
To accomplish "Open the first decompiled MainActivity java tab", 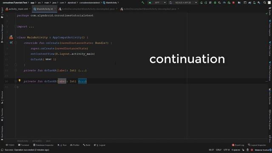I will pos(88,9).
